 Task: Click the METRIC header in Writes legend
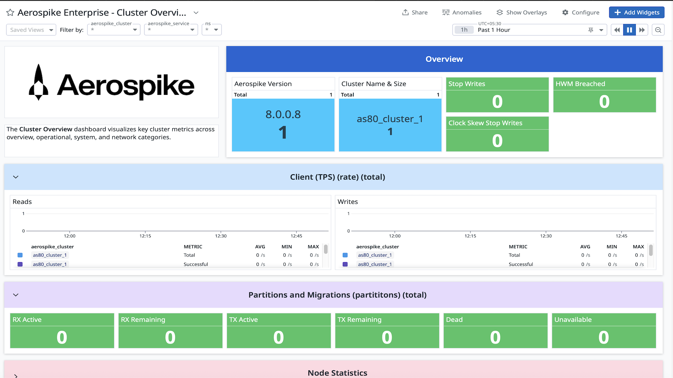pyautogui.click(x=518, y=247)
